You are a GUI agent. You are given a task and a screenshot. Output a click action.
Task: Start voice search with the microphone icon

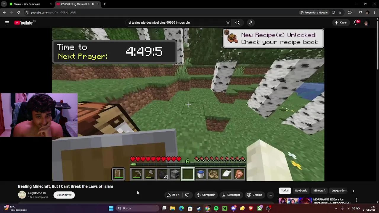point(251,23)
